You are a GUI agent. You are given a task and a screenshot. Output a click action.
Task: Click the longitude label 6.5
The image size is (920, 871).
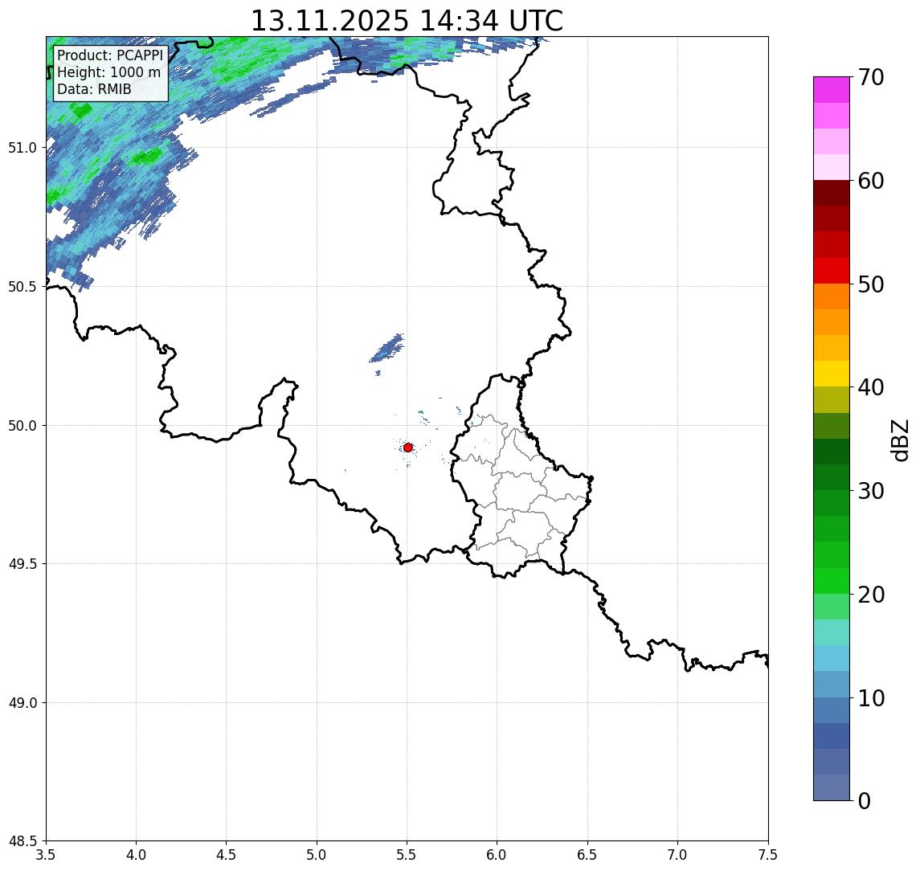click(587, 855)
